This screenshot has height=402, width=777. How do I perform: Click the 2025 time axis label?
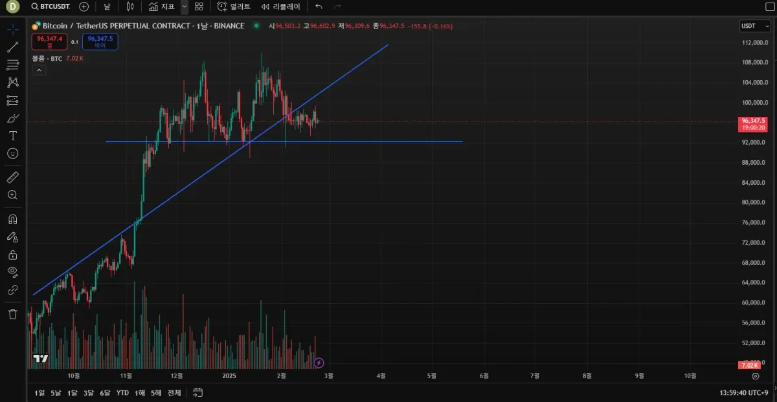click(229, 375)
